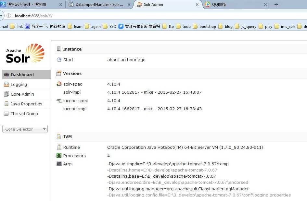Screen dimensions: 307x201
Task: Click the Java Properties jar icon
Action: tap(6, 104)
